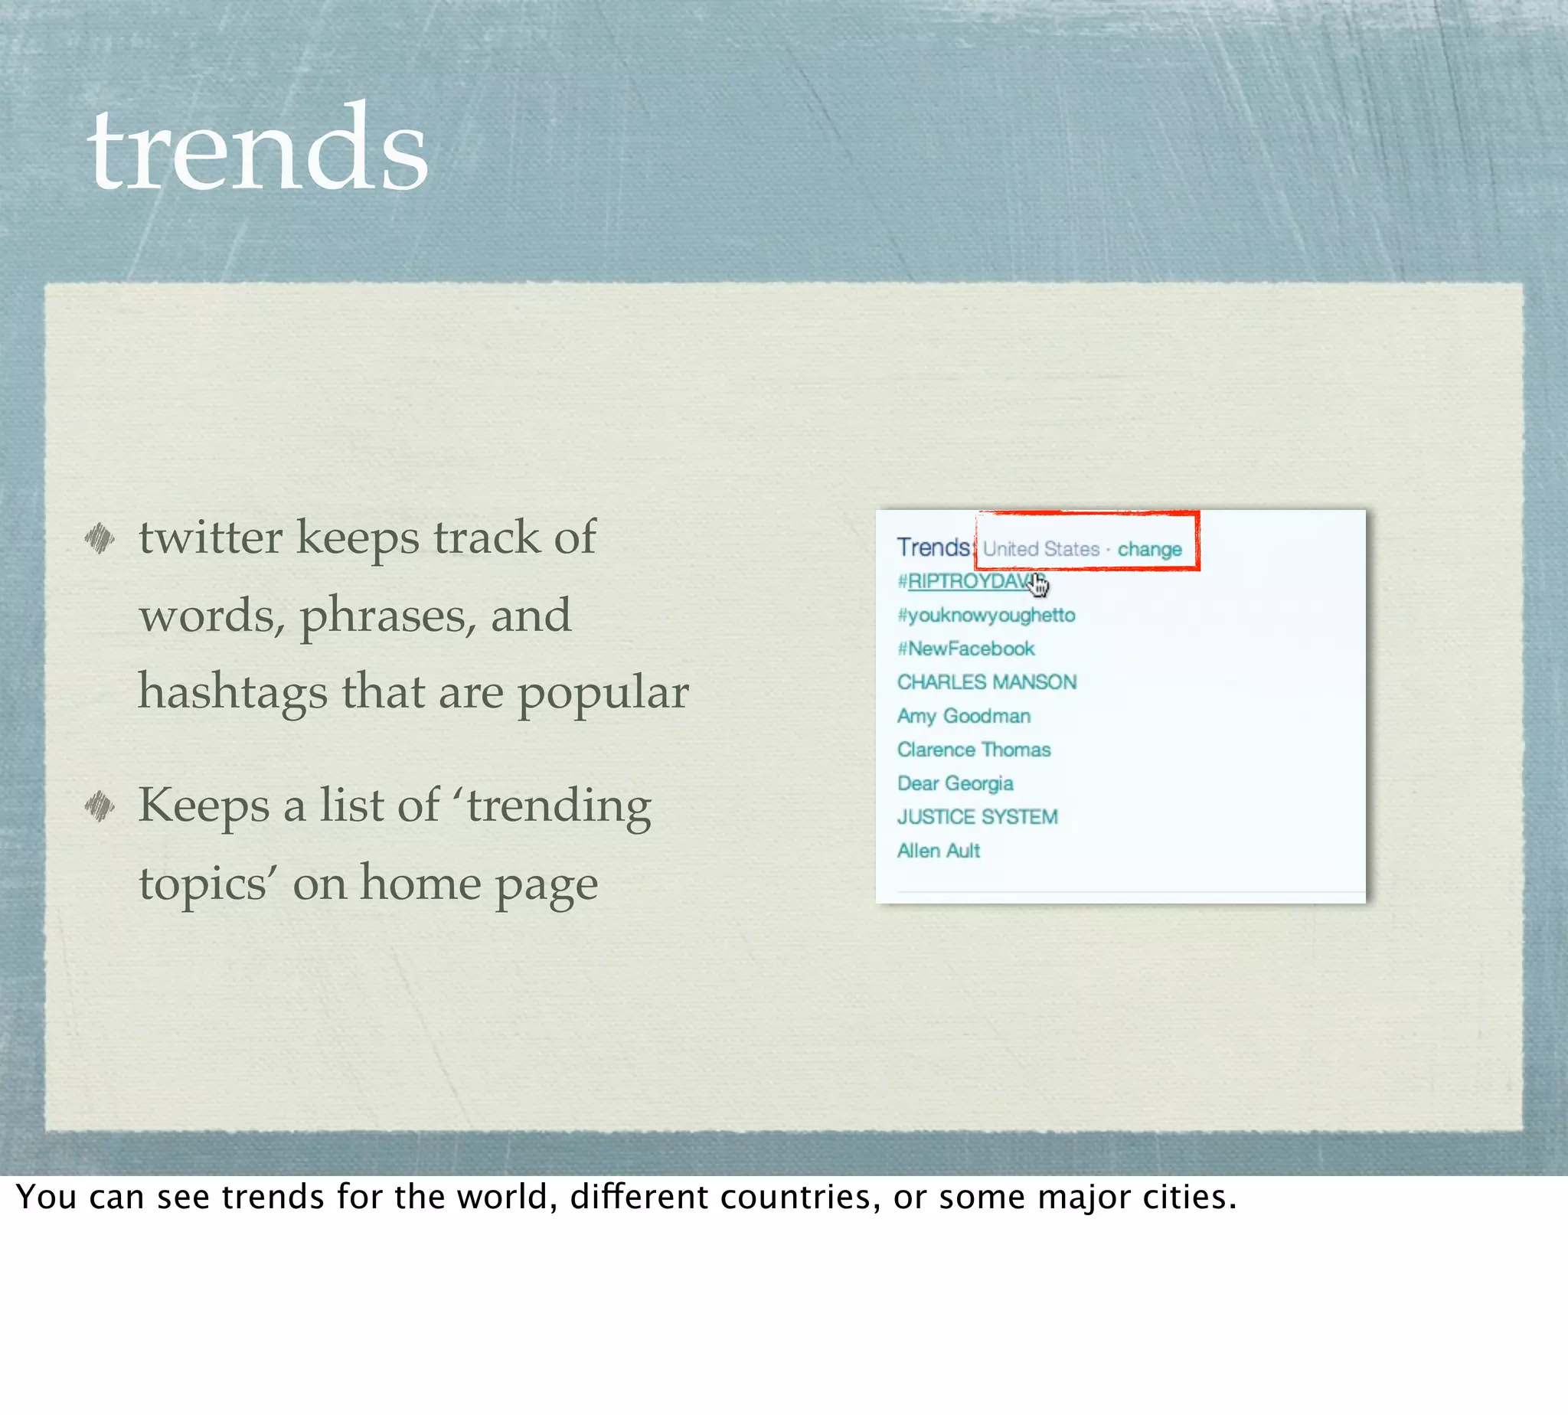
Task: Click the 'United States' location label
Action: coord(1040,550)
